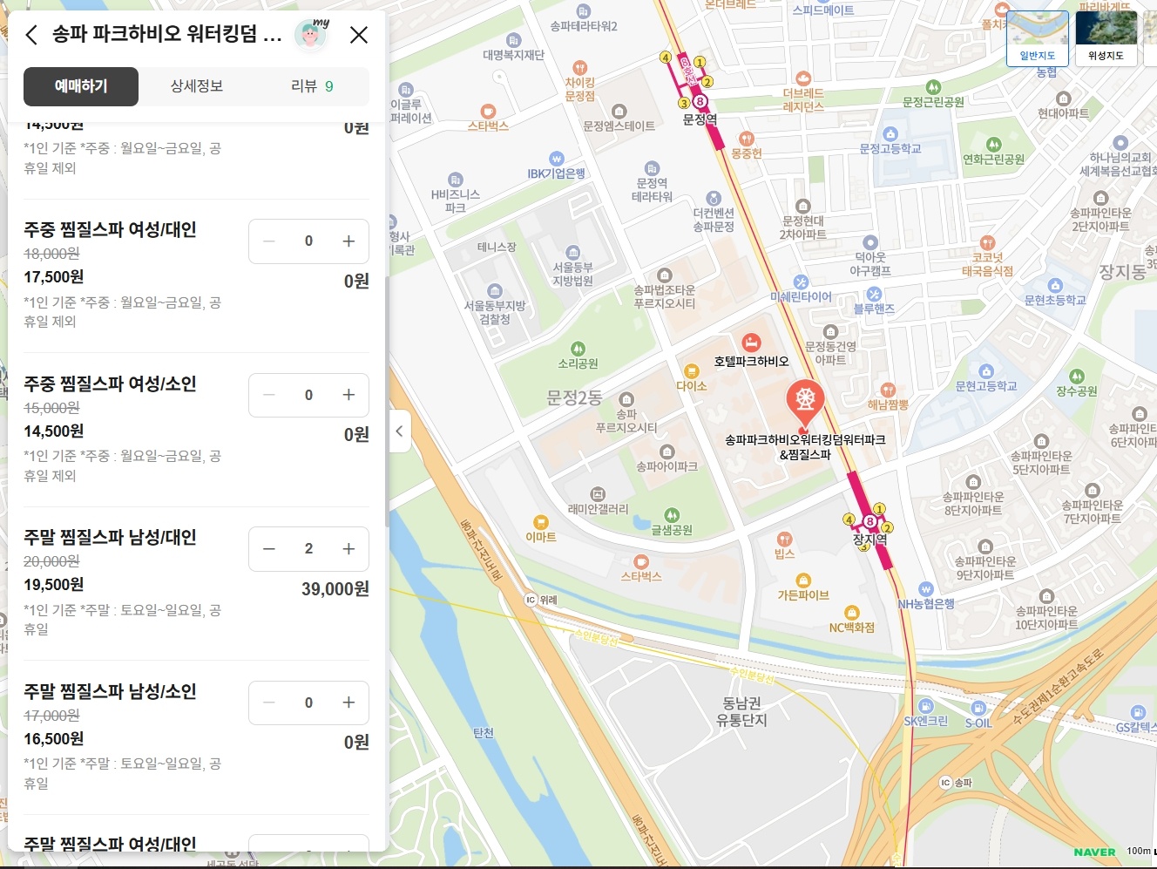Click the 송파아이파크 building icon
This screenshot has height=869, width=1157.
pyautogui.click(x=666, y=451)
